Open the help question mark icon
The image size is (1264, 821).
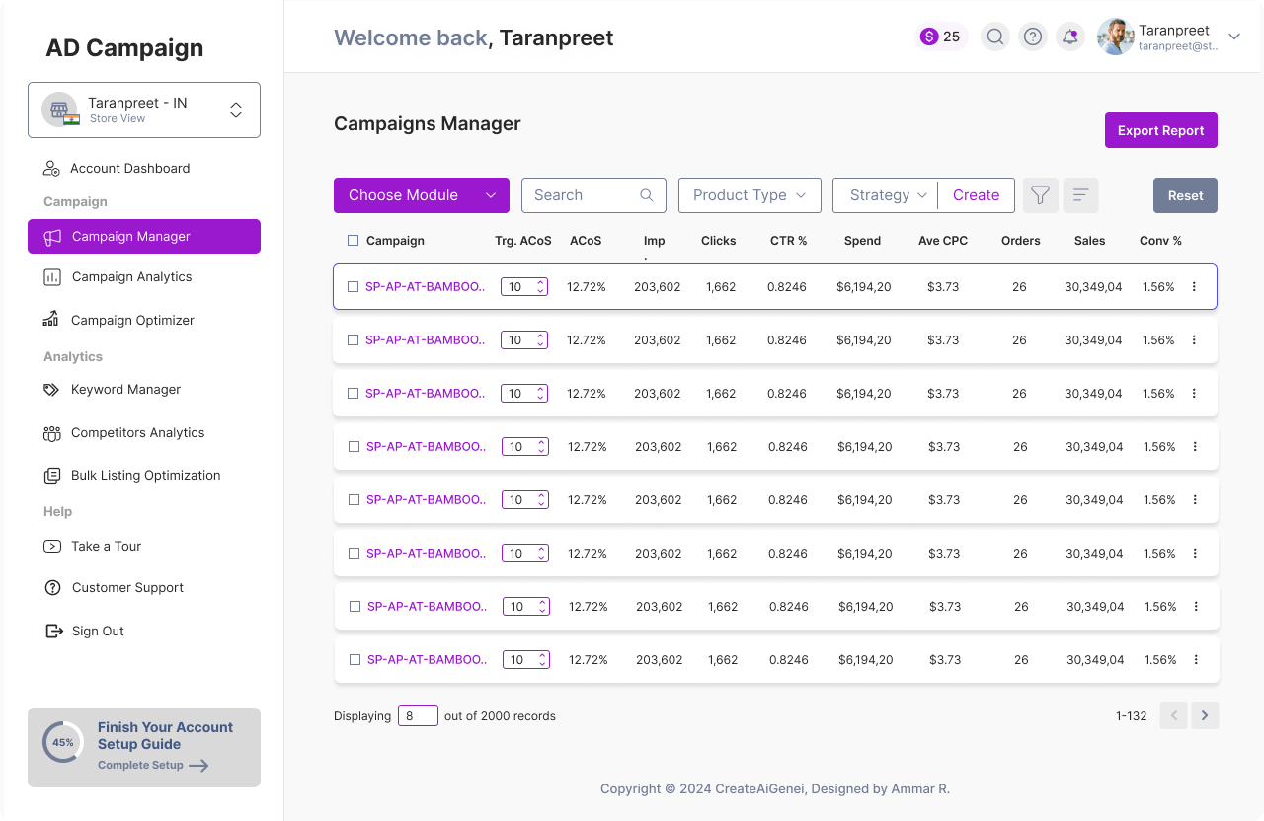click(1033, 37)
